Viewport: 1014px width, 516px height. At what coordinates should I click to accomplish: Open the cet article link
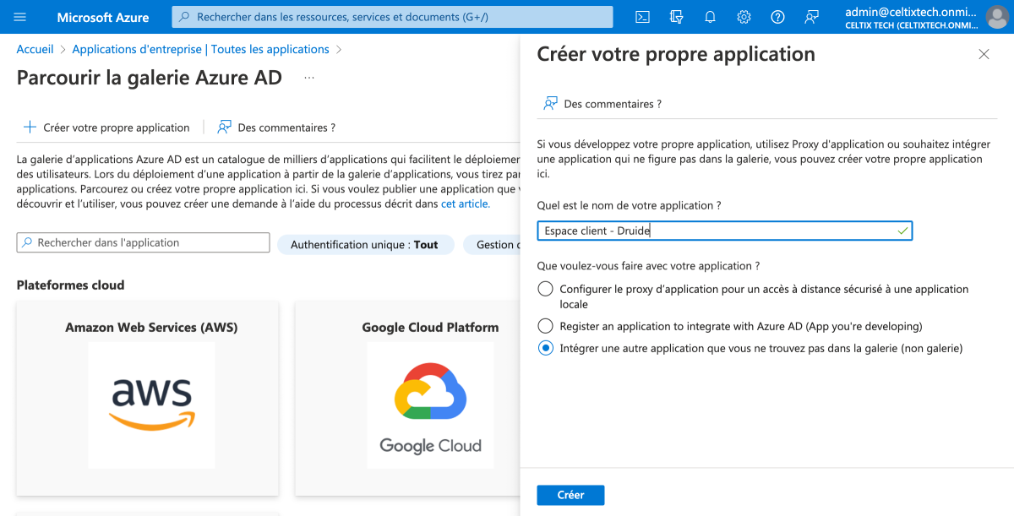465,204
